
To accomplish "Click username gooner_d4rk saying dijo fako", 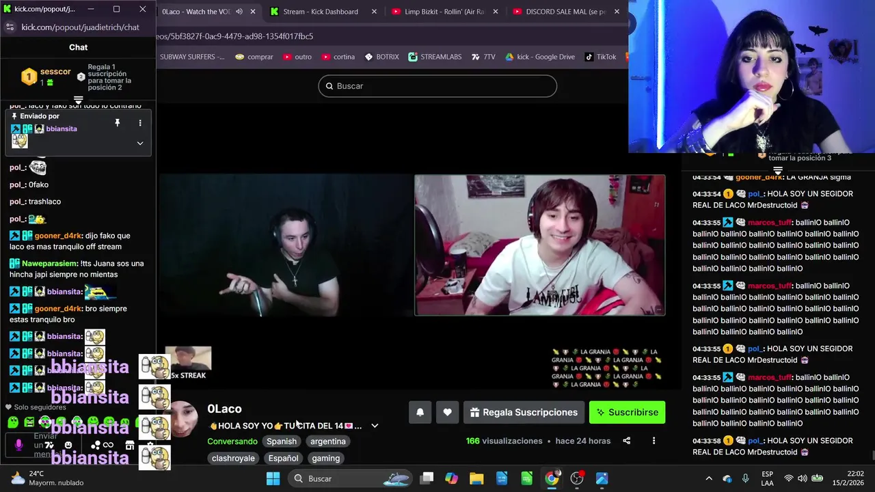I will [58, 236].
